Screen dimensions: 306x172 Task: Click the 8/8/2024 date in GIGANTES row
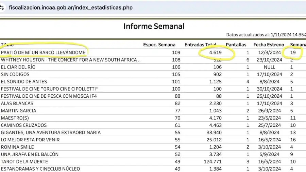(x=269, y=132)
